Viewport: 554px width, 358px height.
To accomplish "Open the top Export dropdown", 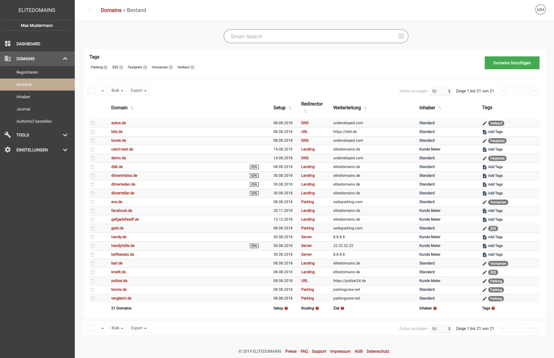I will click(x=138, y=91).
